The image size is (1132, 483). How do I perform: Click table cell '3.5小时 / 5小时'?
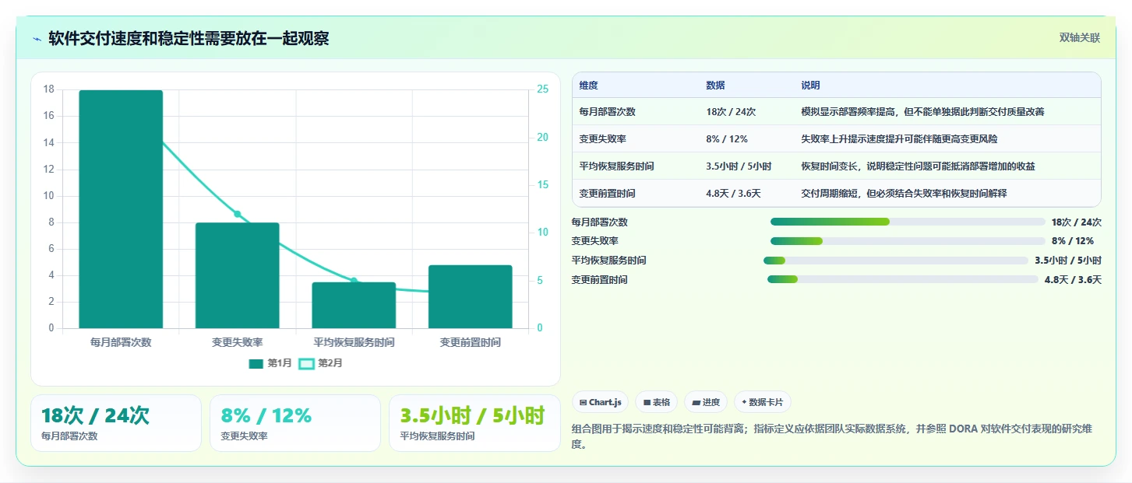point(739,166)
